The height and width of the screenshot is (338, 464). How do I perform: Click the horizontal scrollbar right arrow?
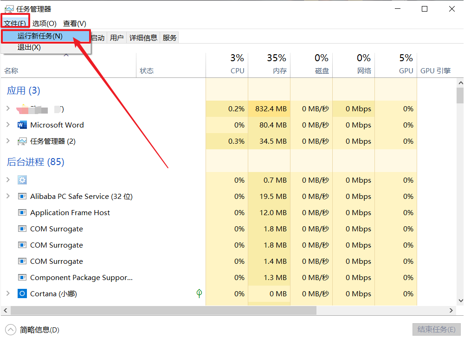[x=451, y=310]
